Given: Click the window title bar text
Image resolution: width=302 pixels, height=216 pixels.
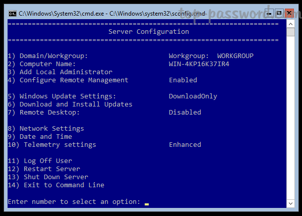Looking at the screenshot, I should tap(112, 14).
